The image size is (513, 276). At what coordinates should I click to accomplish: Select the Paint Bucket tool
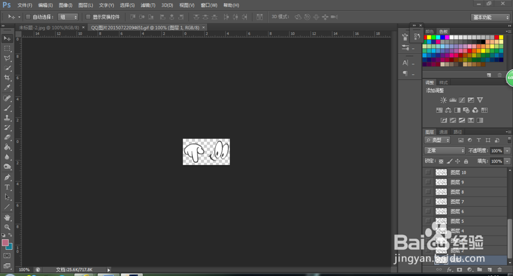(x=7, y=147)
